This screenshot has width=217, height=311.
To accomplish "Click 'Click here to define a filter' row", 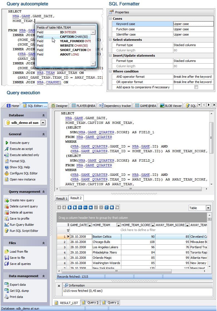I will (x=138, y=230).
